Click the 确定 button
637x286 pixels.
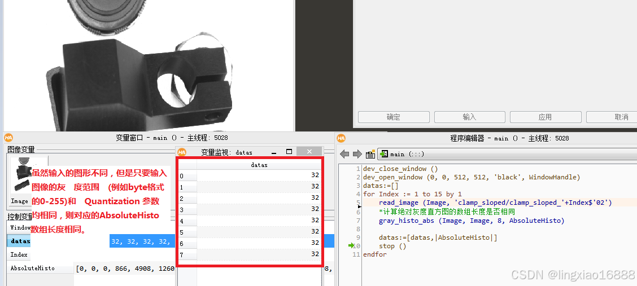393,117
